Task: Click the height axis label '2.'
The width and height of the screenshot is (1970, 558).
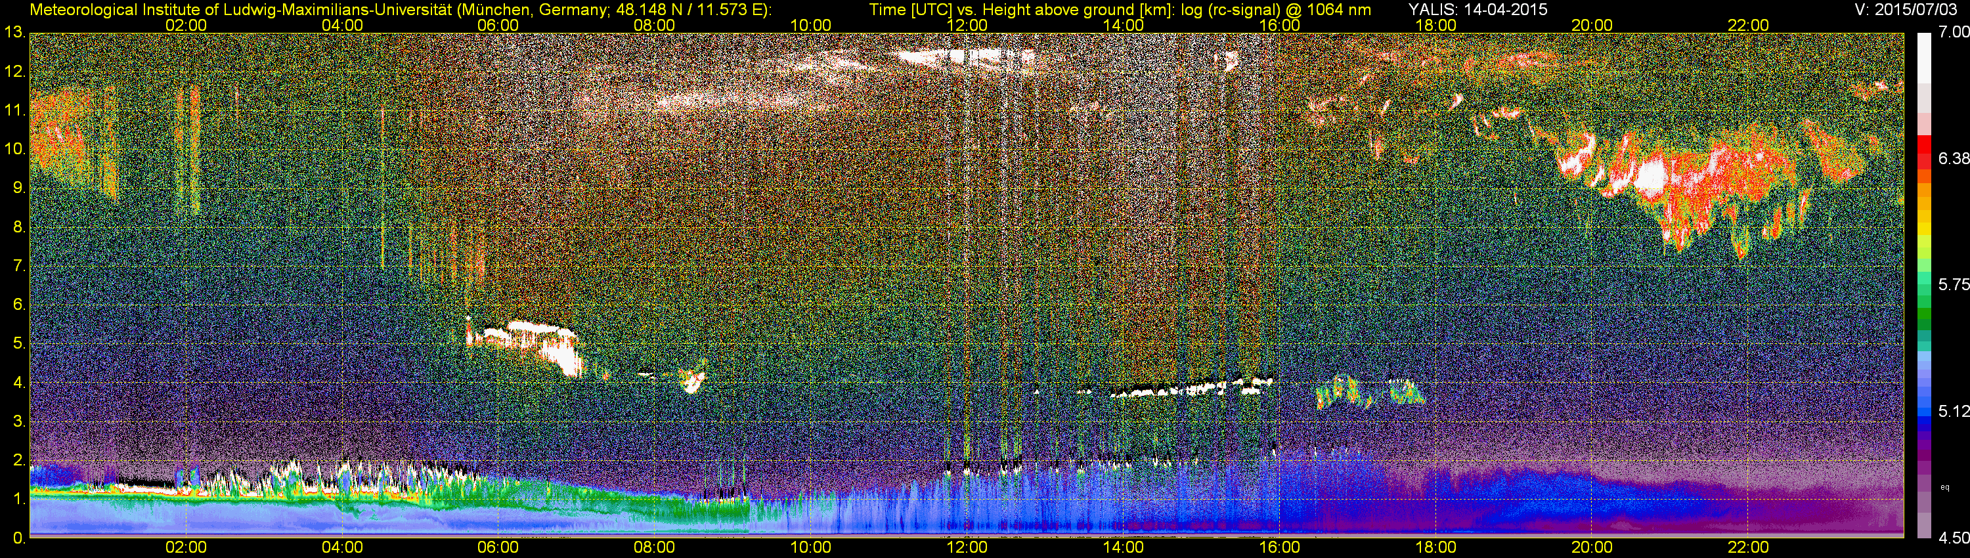Action: [x=18, y=460]
